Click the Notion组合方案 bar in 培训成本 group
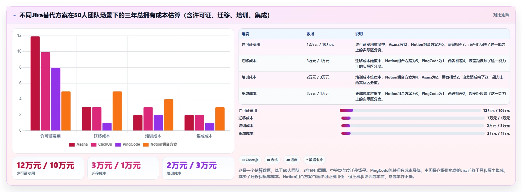 pyautogui.click(x=169, y=115)
